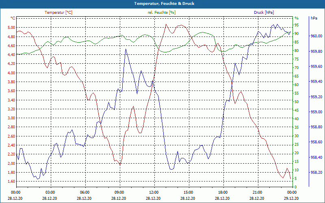Click the 'hPa' unit label above the pressure axis
This screenshot has width=325, height=203.
pyautogui.click(x=314, y=18)
